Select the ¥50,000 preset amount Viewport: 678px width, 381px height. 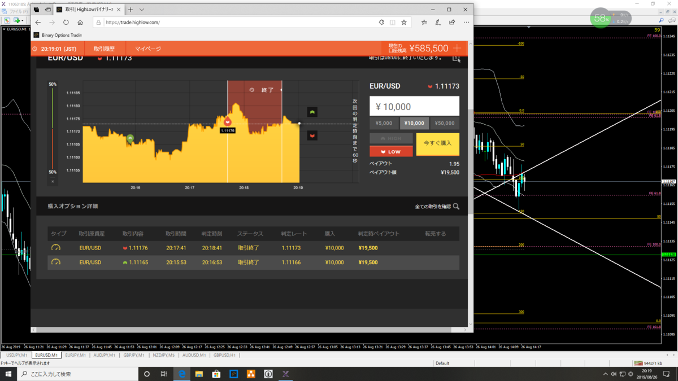[445, 123]
